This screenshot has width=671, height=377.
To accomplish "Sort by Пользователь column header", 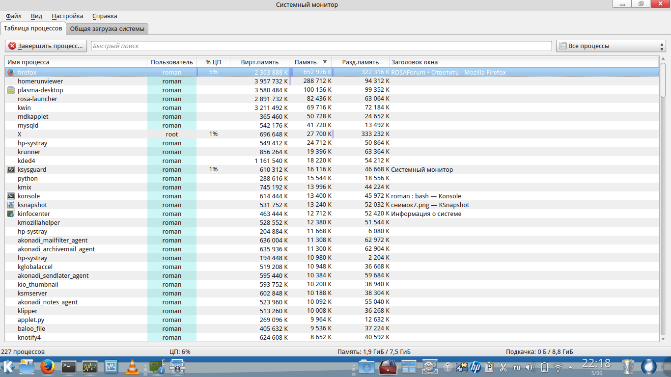I will (172, 62).
